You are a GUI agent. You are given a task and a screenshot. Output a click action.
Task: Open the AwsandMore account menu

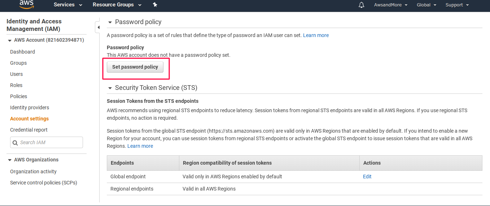pyautogui.click(x=391, y=5)
